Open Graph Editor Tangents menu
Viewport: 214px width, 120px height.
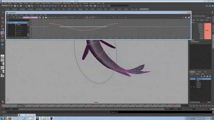[32, 15]
